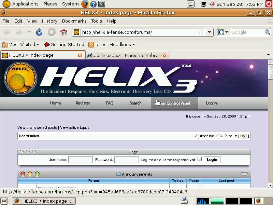The width and height of the screenshot is (273, 205).
Task: Click the Stop loading button
Action: coord(52,32)
